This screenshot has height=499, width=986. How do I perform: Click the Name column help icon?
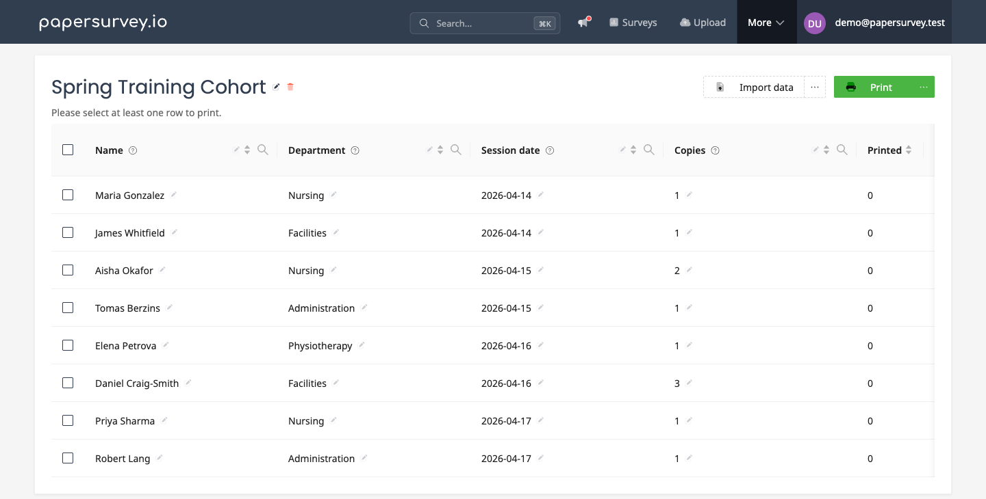tap(133, 150)
